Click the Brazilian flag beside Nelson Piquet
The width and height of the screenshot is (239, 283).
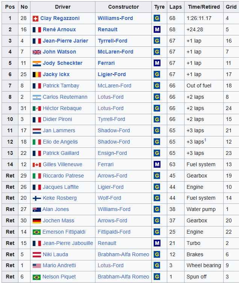coord(37,277)
